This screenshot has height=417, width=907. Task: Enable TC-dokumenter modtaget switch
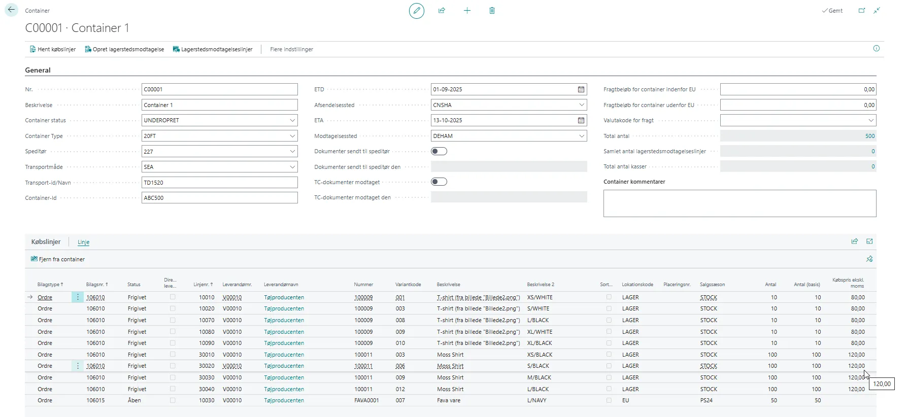pos(439,182)
